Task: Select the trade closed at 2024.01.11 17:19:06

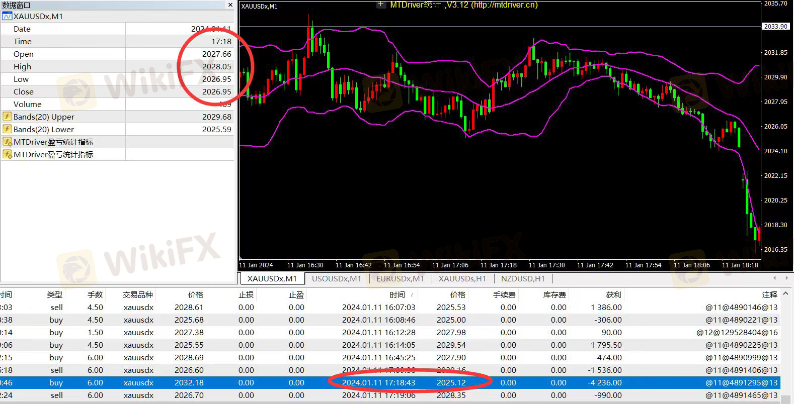Action: pyautogui.click(x=390, y=395)
